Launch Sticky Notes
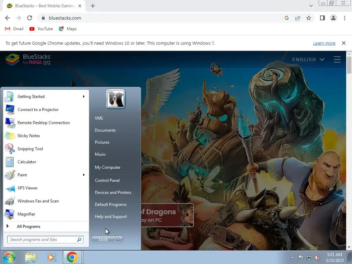Viewport: 352px width, 264px height. (x=46, y=135)
